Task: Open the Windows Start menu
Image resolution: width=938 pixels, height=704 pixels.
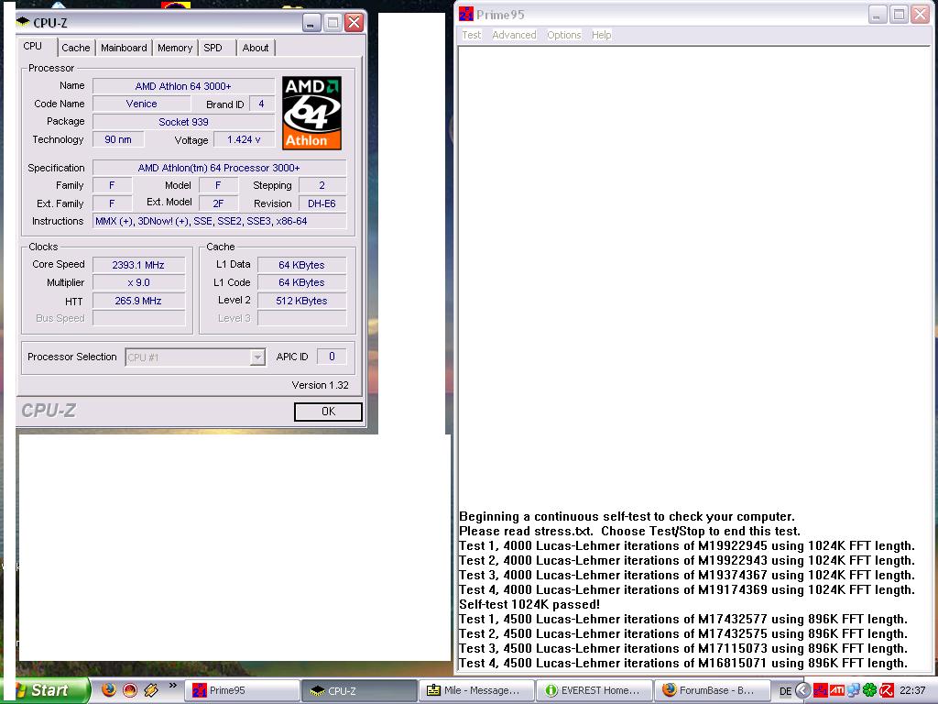Action: (45, 690)
